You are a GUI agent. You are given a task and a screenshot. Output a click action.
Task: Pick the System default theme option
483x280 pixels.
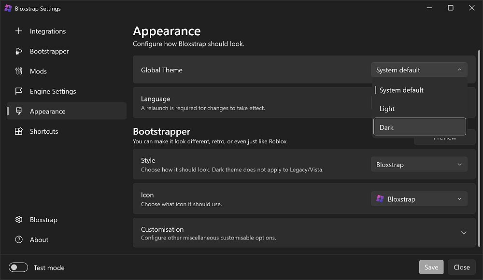419,90
